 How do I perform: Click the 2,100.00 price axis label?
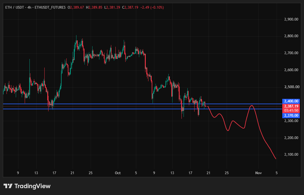click(x=291, y=155)
